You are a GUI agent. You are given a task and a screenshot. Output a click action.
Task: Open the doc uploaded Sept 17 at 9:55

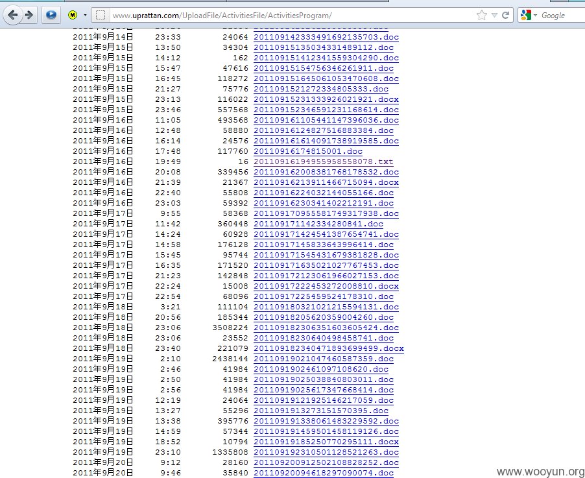(x=326, y=214)
